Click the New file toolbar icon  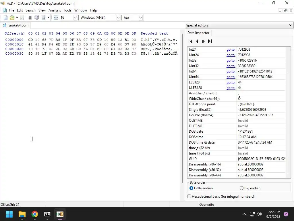pyautogui.click(x=5, y=18)
